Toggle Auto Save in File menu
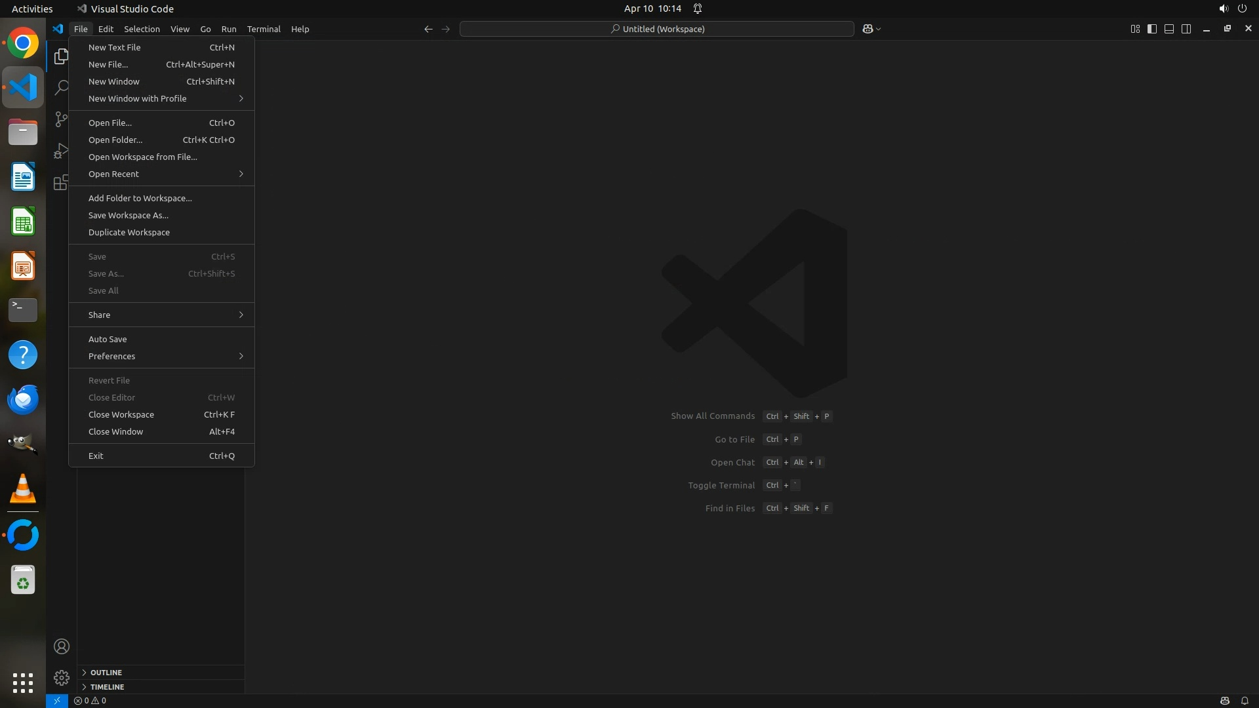The image size is (1259, 708). 108,339
